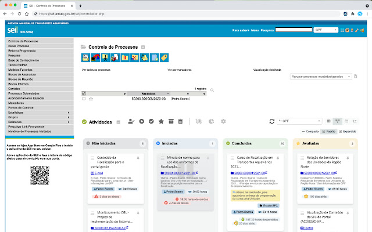Reload the page in browser
The width and height of the screenshot is (372, 232).
[19, 14]
